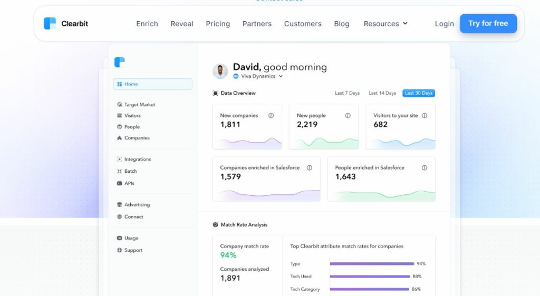Go to the Pricing page
Image resolution: width=540 pixels, height=296 pixels.
pos(218,24)
